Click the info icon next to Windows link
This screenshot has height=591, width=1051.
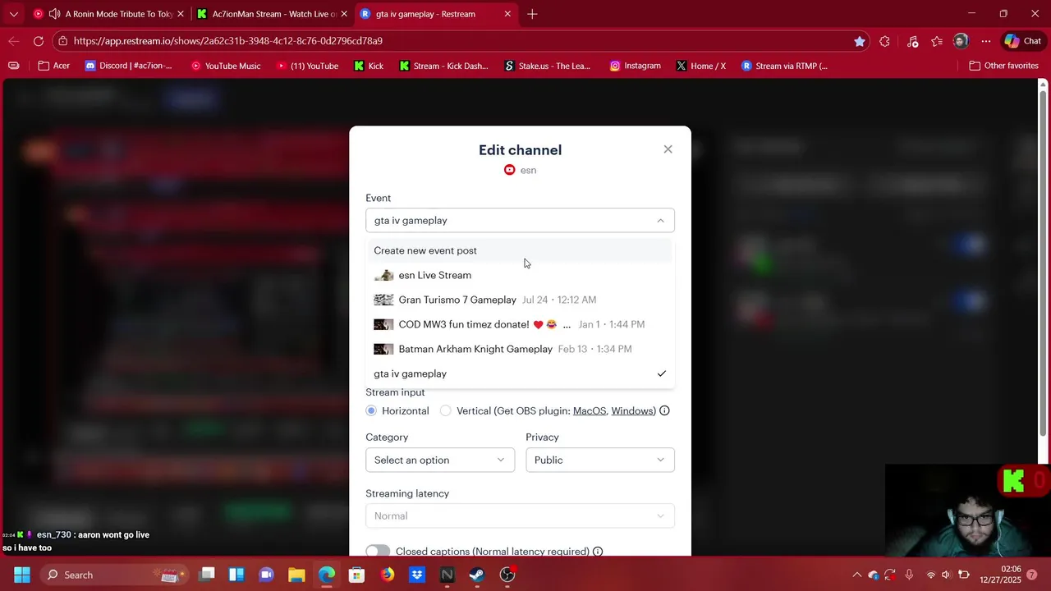(665, 410)
